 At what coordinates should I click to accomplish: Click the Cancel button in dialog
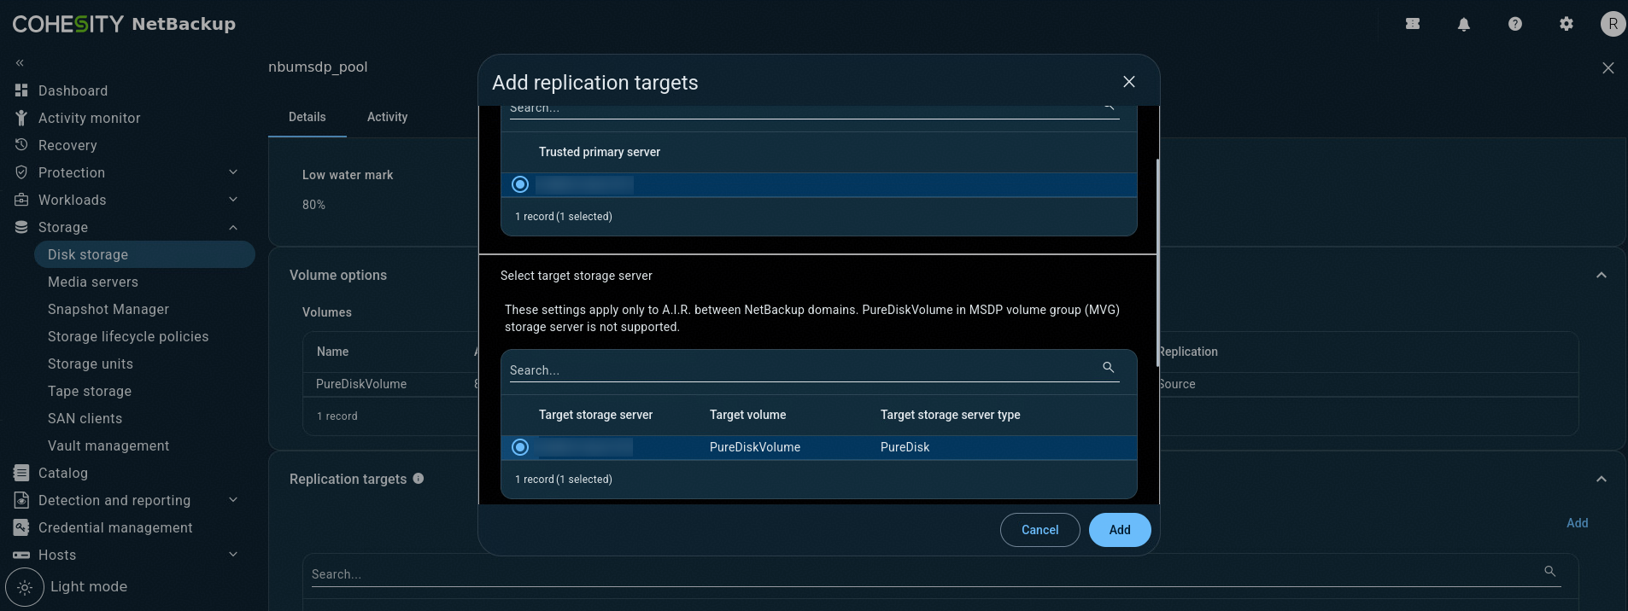point(1039,530)
